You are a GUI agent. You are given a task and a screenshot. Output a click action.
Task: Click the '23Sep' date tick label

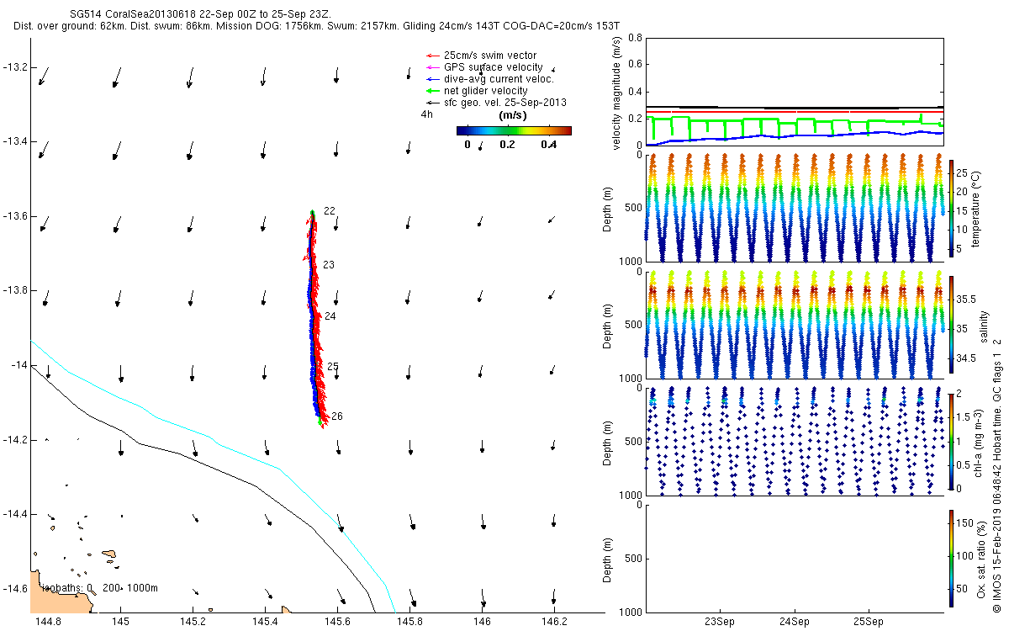coord(721,623)
